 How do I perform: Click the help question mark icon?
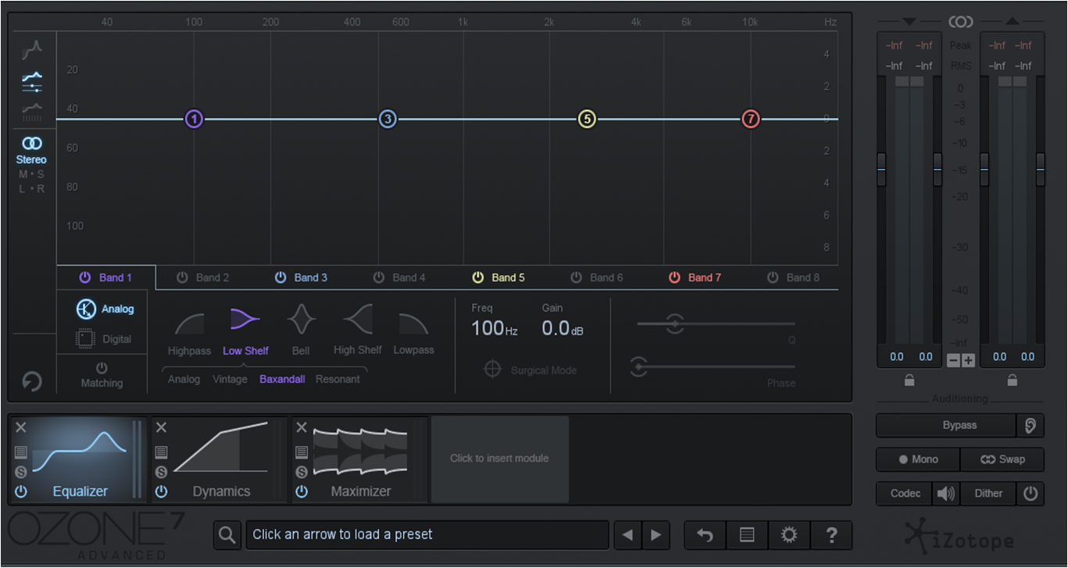click(831, 535)
